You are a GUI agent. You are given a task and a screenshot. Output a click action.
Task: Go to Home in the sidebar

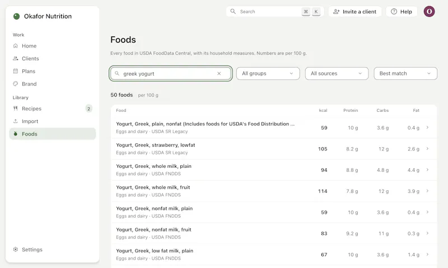click(53, 46)
